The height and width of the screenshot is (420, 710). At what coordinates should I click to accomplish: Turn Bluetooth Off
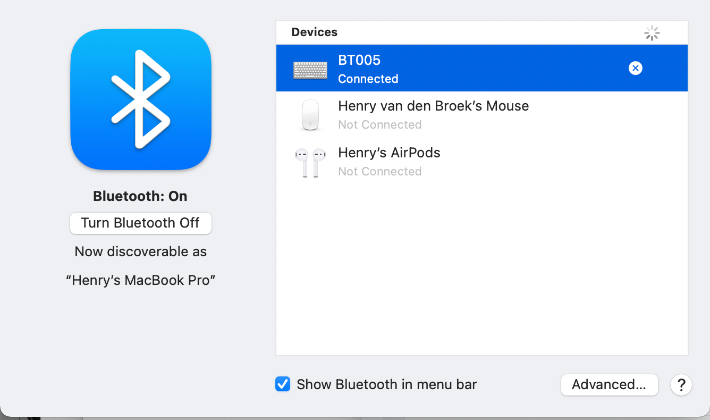(x=141, y=223)
